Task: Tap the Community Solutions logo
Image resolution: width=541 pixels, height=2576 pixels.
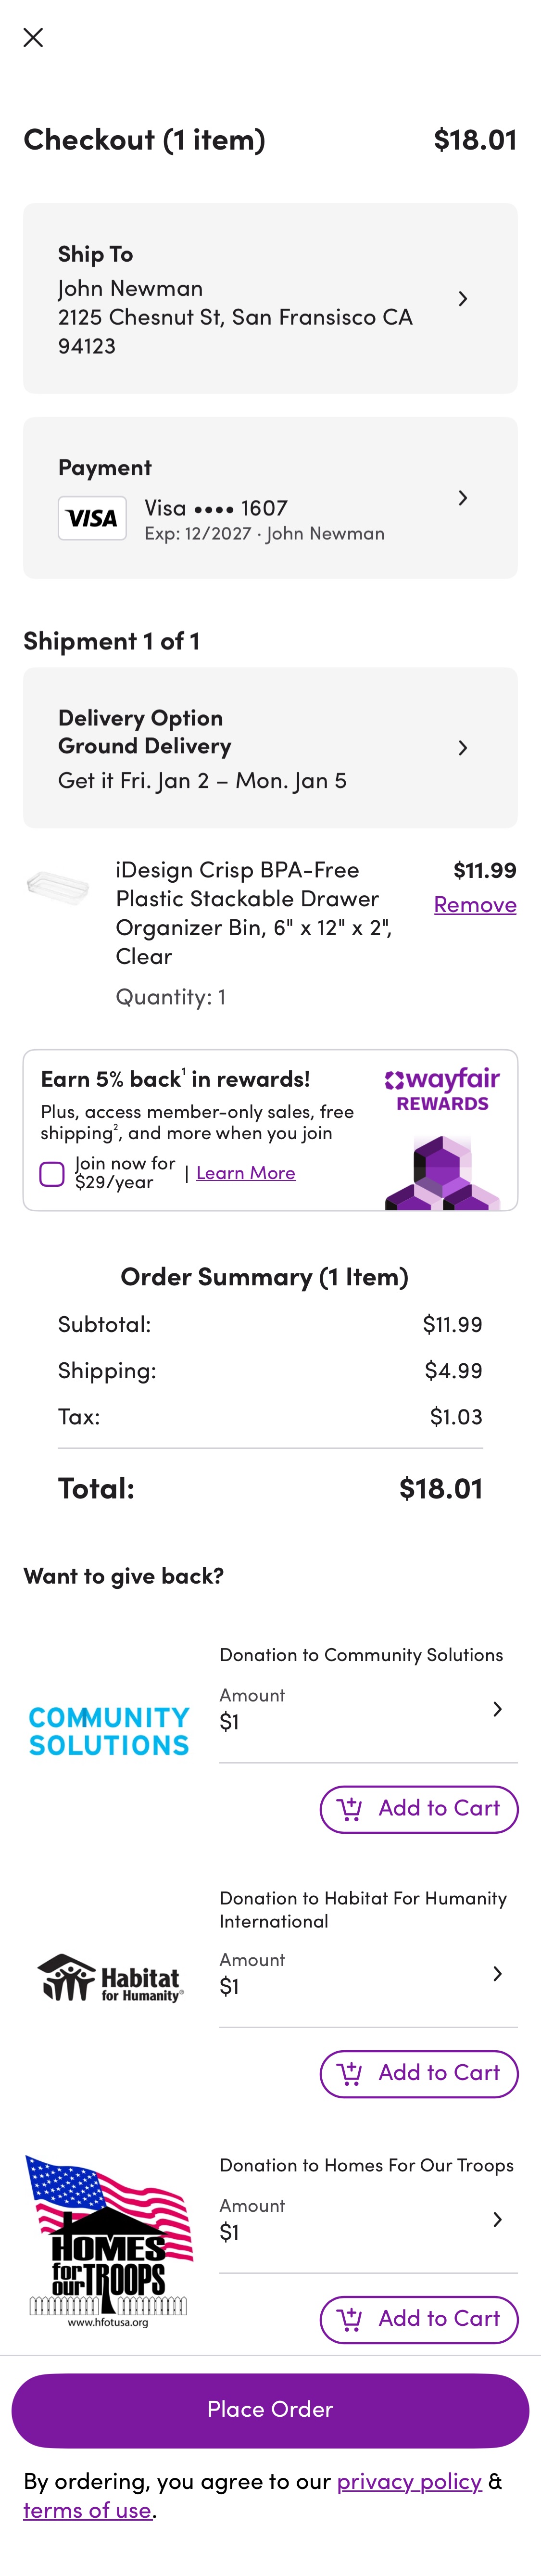Action: point(109,1731)
